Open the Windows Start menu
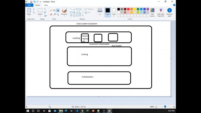The width and height of the screenshot is (201, 113). (28, 111)
